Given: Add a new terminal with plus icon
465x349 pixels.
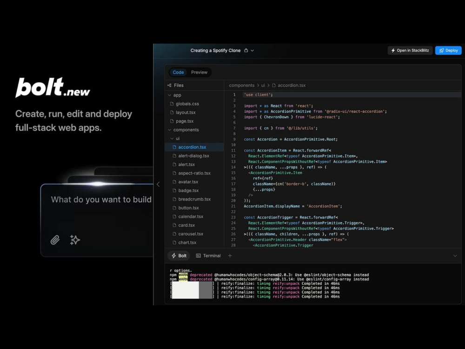Looking at the screenshot, I should click(x=230, y=255).
